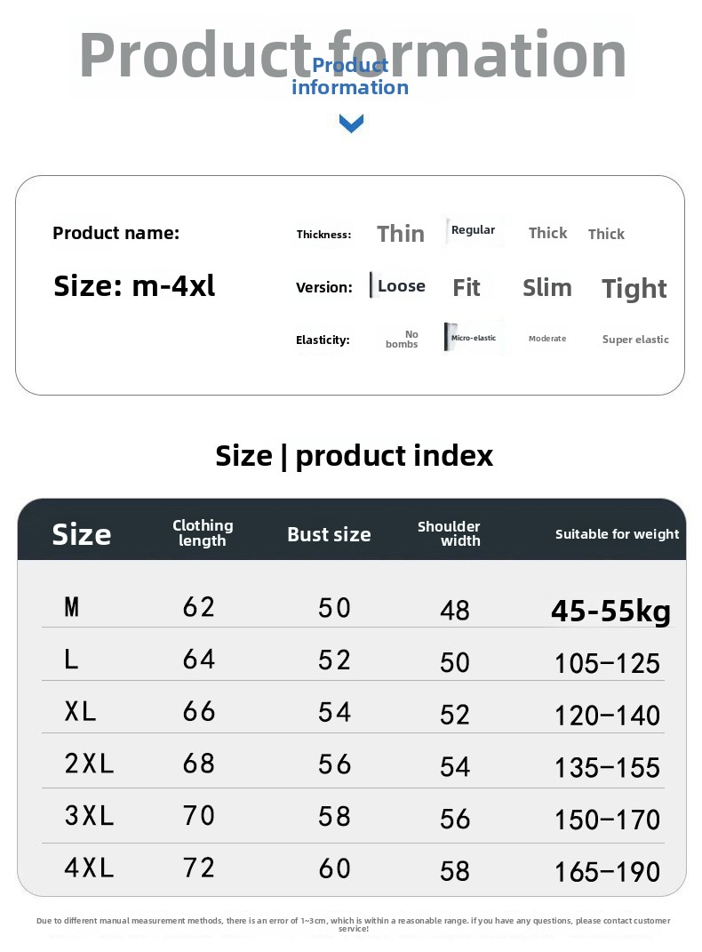The image size is (702, 952).
Task: Select the "Regular" thickness option
Action: 473,230
